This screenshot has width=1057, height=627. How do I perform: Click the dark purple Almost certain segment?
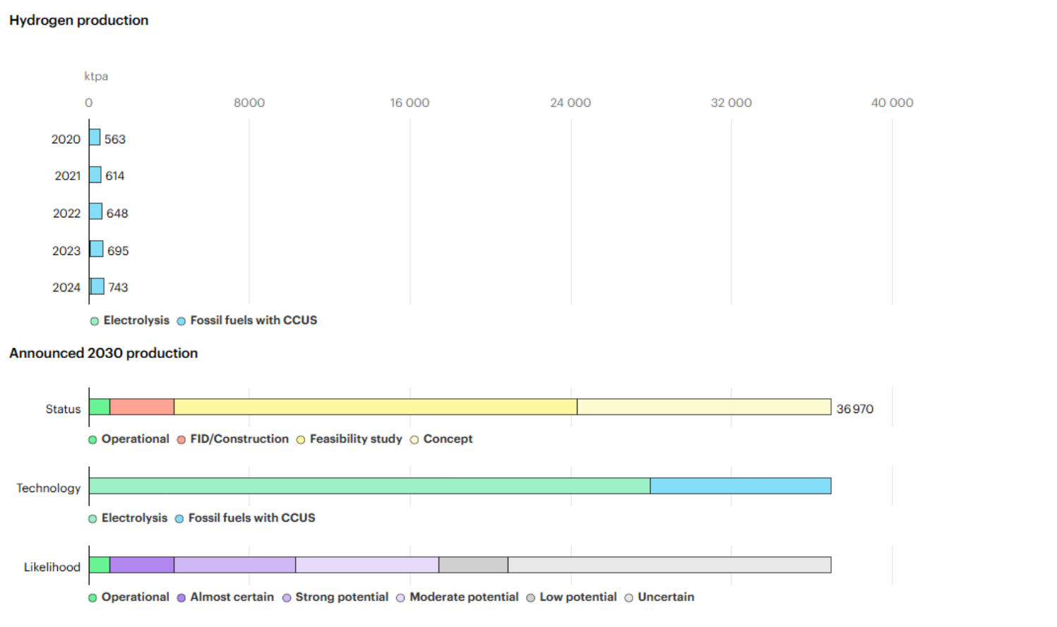pos(142,565)
